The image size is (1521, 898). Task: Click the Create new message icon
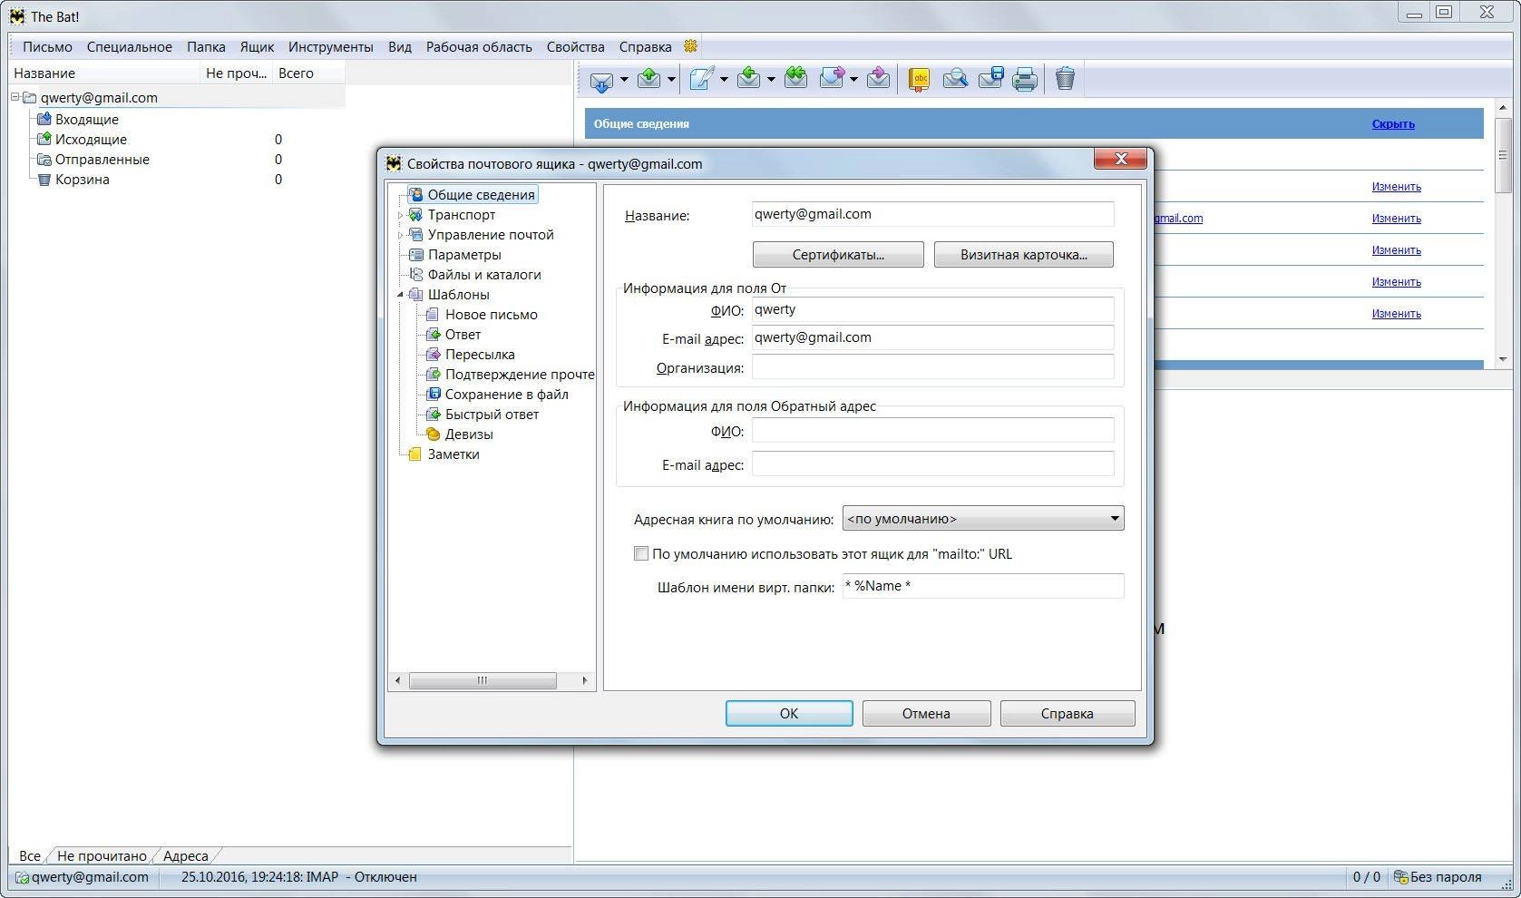coord(701,80)
